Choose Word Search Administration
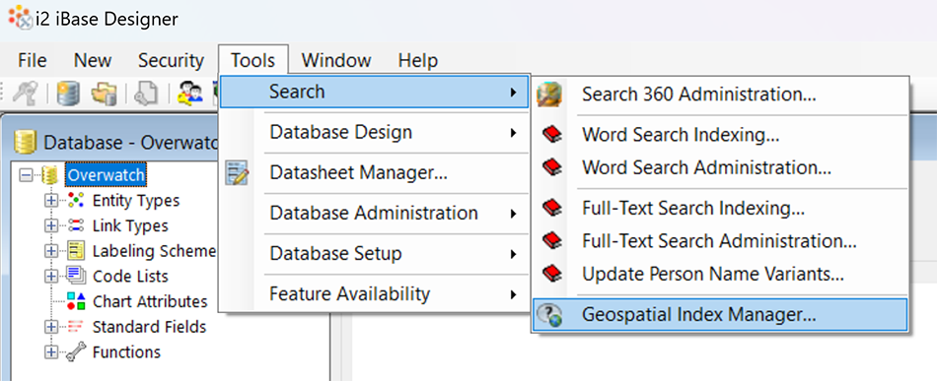 click(x=720, y=167)
